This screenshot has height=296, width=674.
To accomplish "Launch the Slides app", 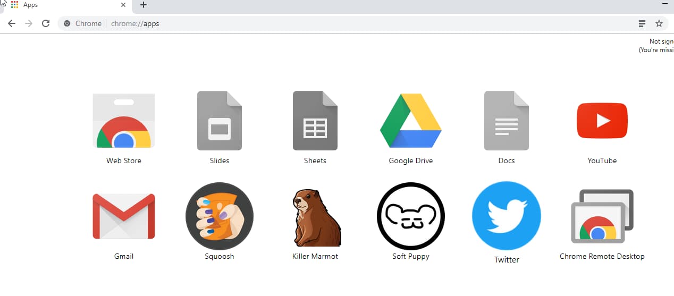I will pyautogui.click(x=219, y=121).
